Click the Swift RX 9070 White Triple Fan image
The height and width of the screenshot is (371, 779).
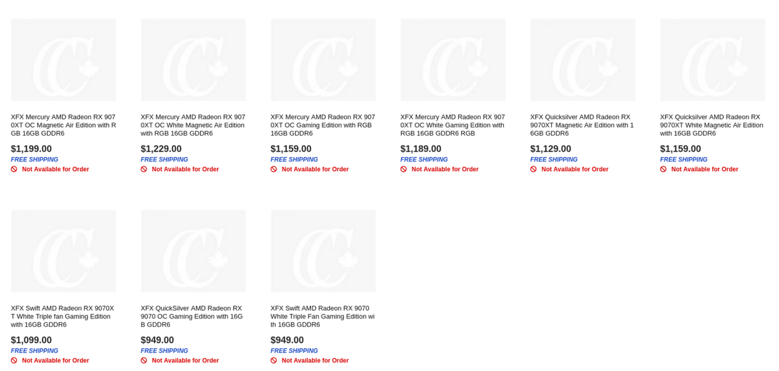(323, 251)
